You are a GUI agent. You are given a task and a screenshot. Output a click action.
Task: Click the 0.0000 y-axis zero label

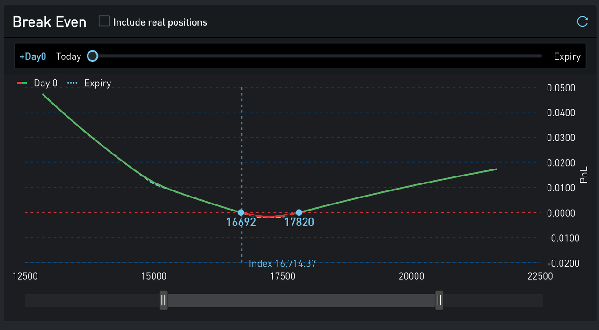[x=561, y=213]
